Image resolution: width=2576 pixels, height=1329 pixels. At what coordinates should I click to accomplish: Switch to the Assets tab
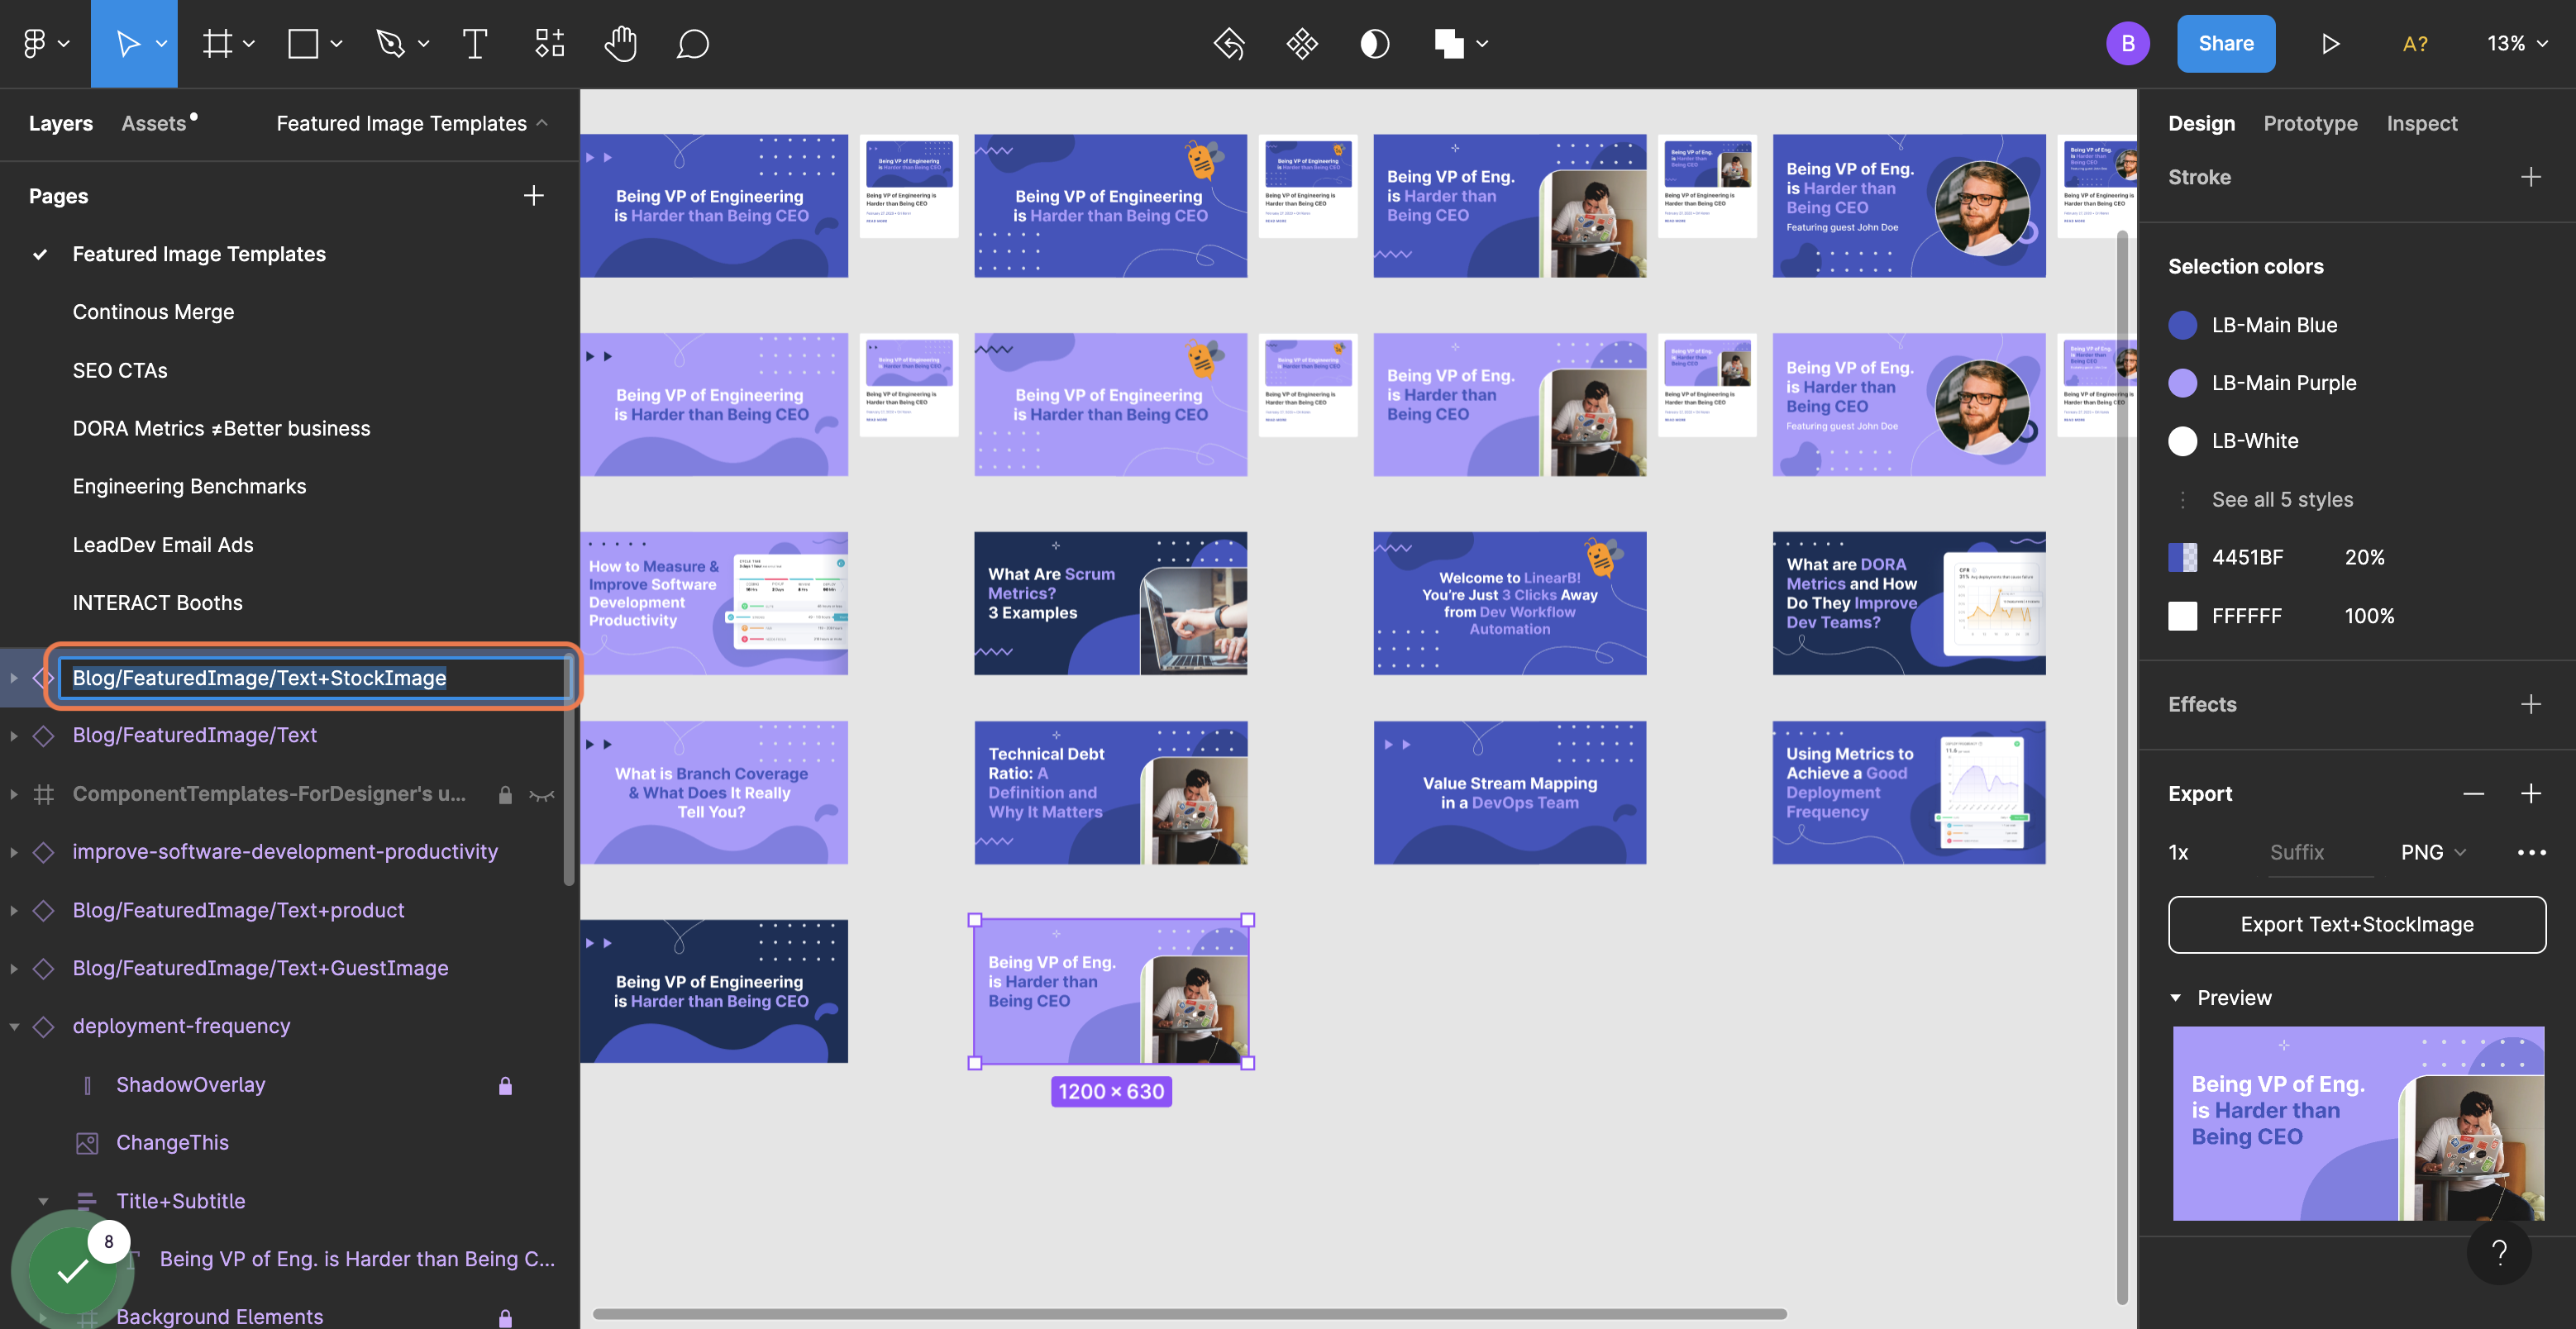point(154,123)
